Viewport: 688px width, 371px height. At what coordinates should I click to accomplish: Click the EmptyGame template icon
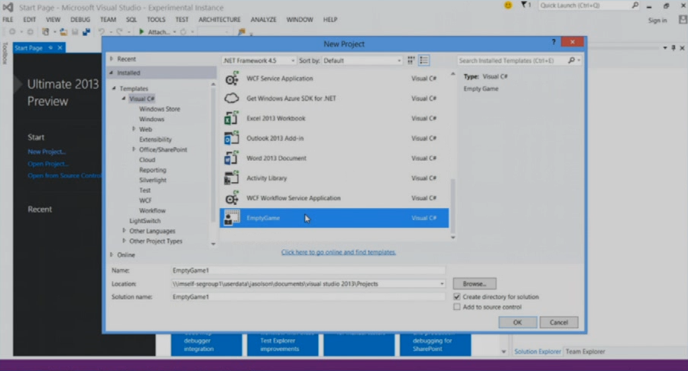click(x=232, y=217)
